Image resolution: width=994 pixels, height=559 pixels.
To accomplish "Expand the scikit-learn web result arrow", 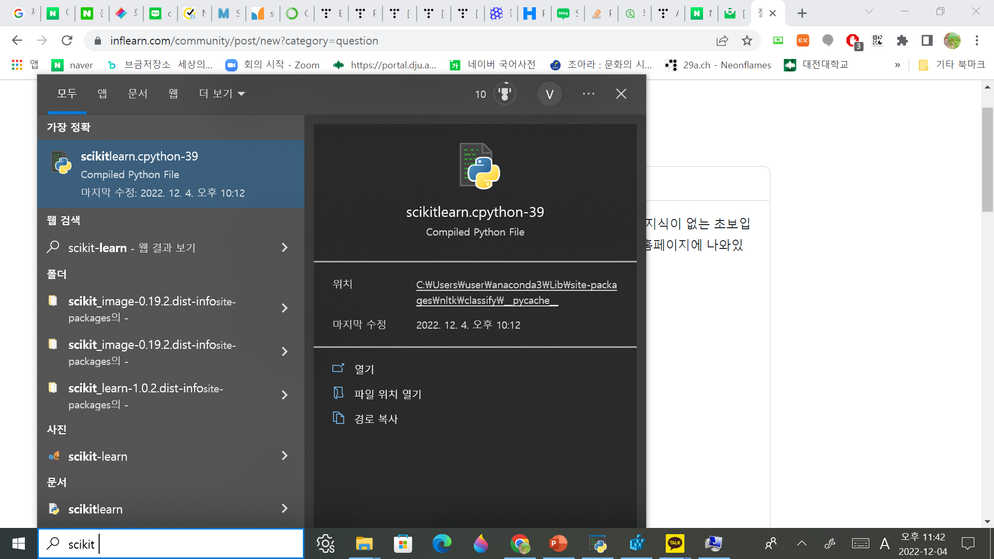I will pyautogui.click(x=284, y=248).
